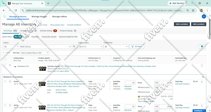The image size is (211, 112).
Task: Open Sort by Date Created dropdown
Action: pos(34,53)
